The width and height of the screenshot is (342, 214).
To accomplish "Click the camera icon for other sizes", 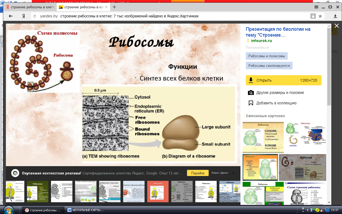I will click(251, 93).
